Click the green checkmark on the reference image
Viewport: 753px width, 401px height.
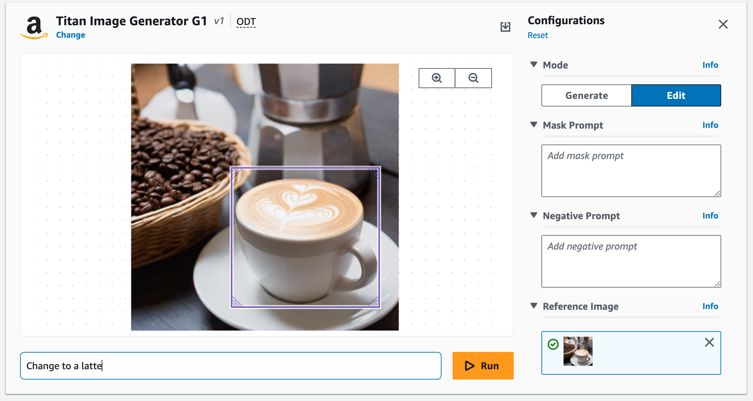pos(554,344)
